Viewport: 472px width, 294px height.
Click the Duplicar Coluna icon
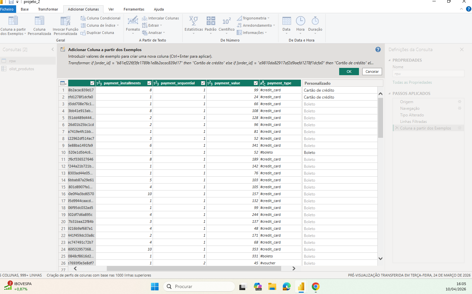83,33
